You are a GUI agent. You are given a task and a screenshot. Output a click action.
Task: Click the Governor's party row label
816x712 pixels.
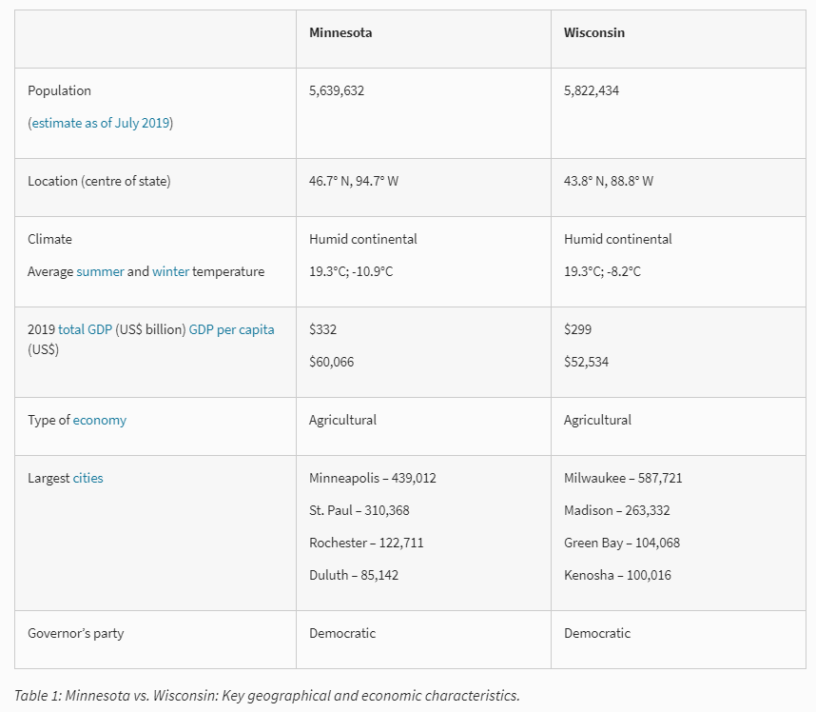coord(75,633)
